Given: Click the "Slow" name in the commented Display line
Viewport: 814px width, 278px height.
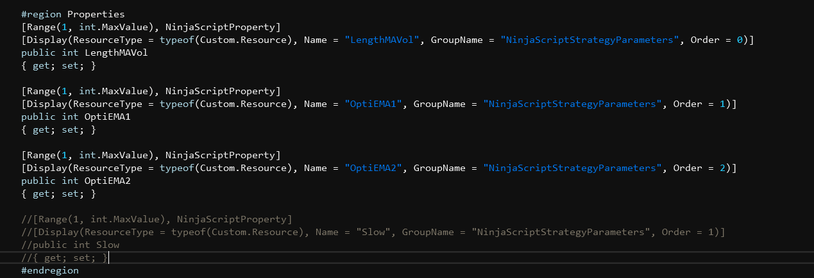Looking at the screenshot, I should click(373, 232).
